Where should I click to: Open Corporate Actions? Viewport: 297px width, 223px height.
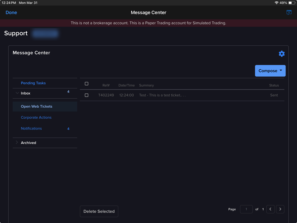pyautogui.click(x=36, y=117)
